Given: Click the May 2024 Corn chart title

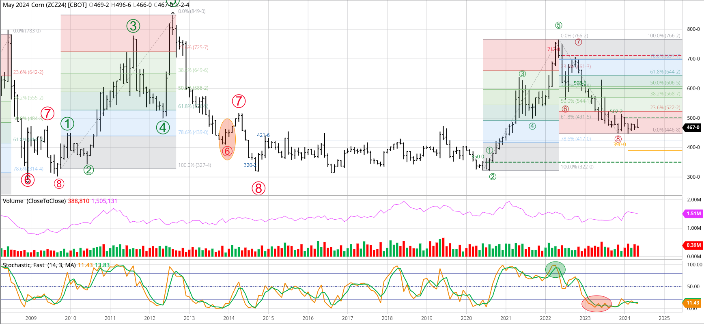Looking at the screenshot, I should tap(45, 5).
